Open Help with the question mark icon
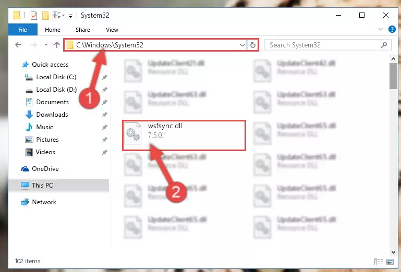This screenshot has width=401, height=272. 392,29
